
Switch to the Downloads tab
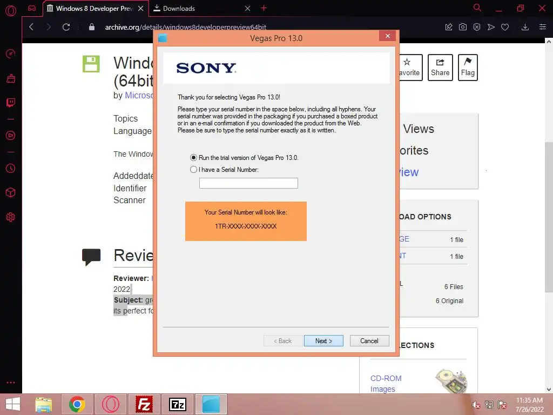click(x=201, y=8)
